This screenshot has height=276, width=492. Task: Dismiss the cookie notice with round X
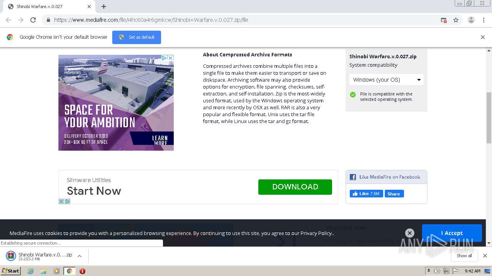410,233
